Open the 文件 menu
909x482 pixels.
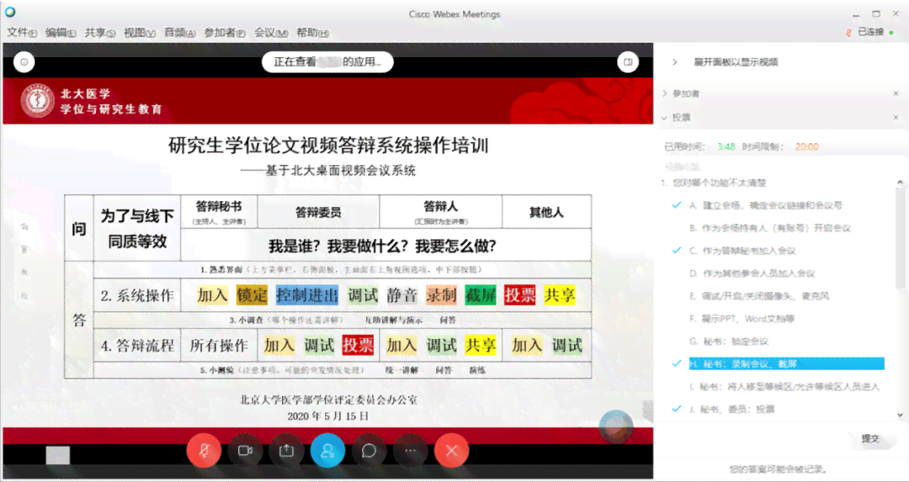point(22,33)
